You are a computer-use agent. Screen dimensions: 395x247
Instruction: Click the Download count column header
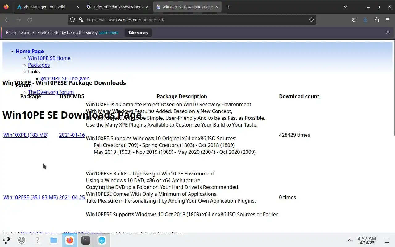(x=299, y=96)
